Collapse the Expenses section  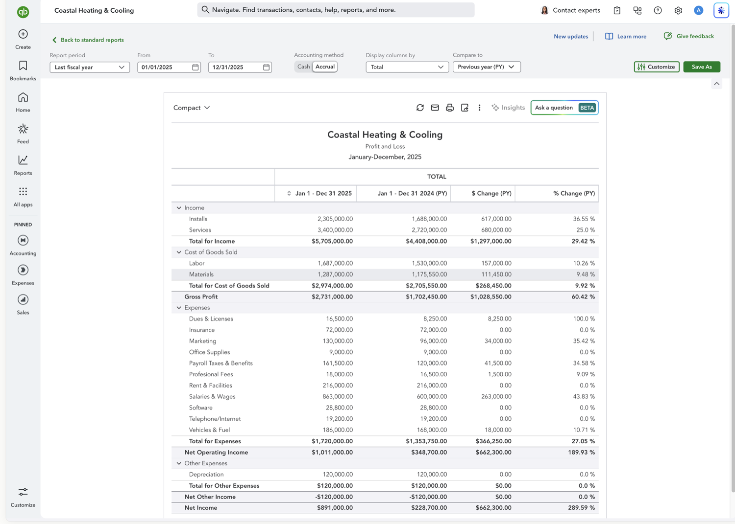179,308
